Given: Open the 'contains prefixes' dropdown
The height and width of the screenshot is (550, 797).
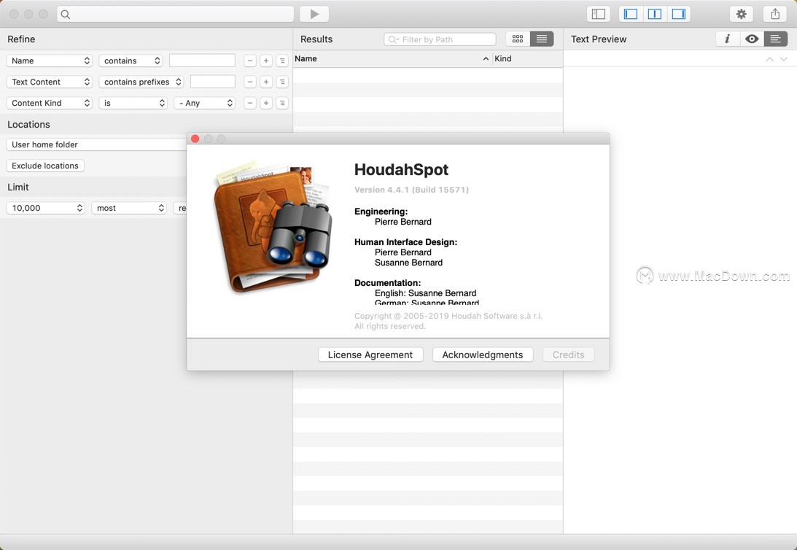Looking at the screenshot, I should tap(141, 82).
